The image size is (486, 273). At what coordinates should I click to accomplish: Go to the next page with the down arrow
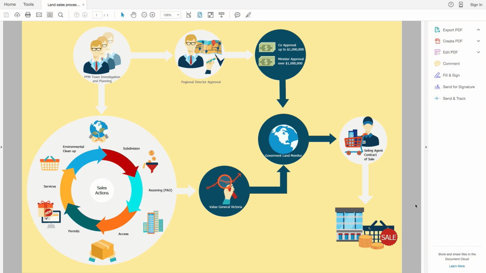pyautogui.click(x=85, y=15)
